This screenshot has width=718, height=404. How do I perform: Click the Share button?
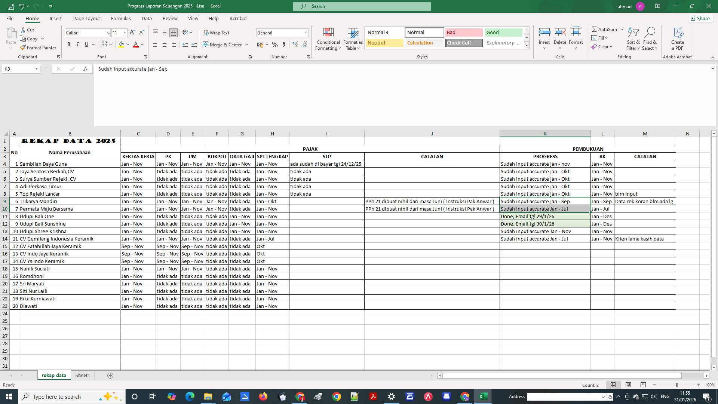pyautogui.click(x=700, y=18)
